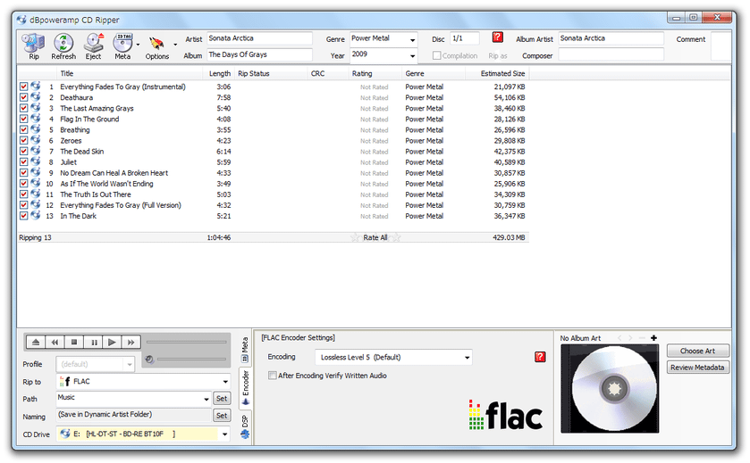Image resolution: width=750 pixels, height=463 pixels.
Task: Click the playback position slider
Action: tap(186, 342)
